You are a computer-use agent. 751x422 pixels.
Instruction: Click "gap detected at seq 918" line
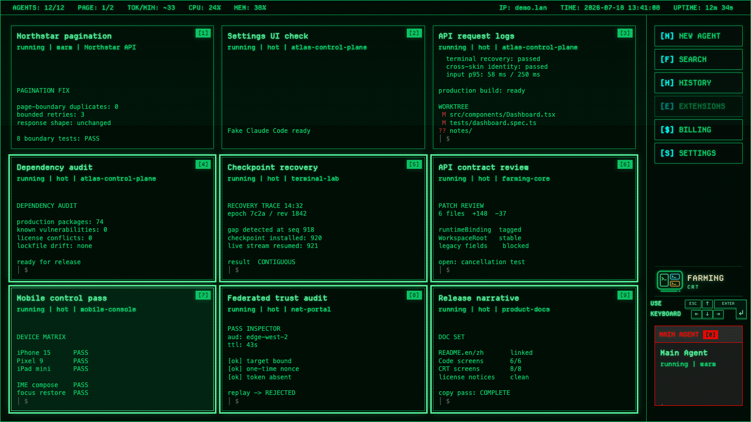(271, 230)
